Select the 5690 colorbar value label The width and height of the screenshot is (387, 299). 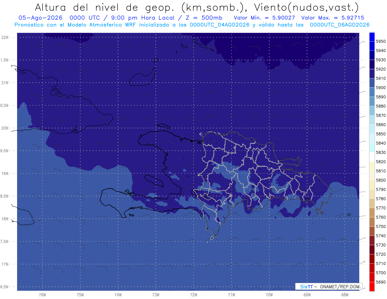(381, 282)
